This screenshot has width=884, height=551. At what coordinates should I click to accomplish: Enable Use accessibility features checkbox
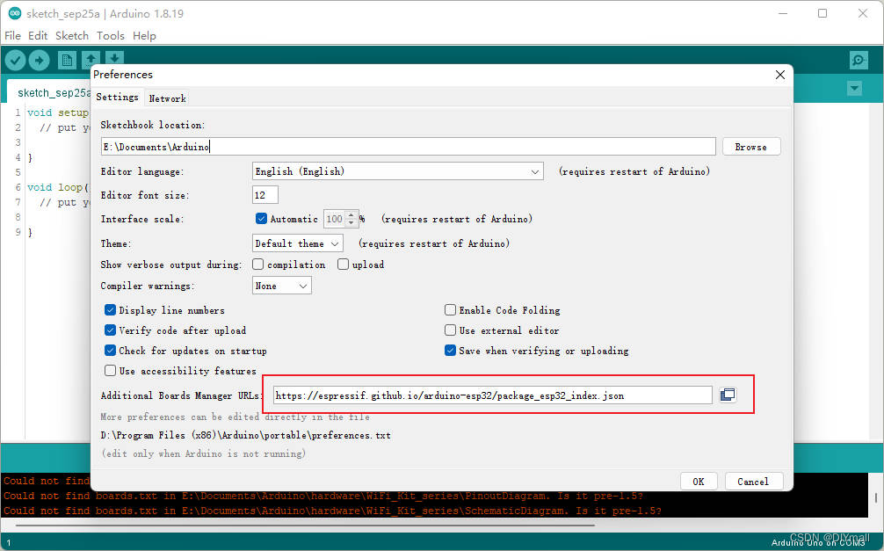click(111, 371)
